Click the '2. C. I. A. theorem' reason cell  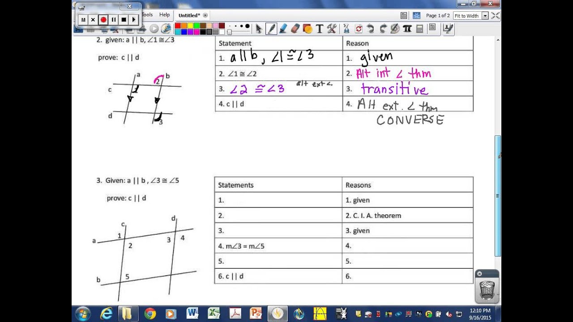pyautogui.click(x=407, y=216)
